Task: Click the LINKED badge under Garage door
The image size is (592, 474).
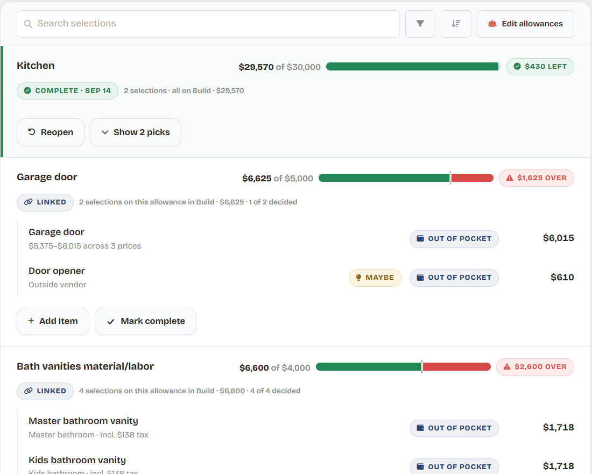Action: pyautogui.click(x=45, y=202)
